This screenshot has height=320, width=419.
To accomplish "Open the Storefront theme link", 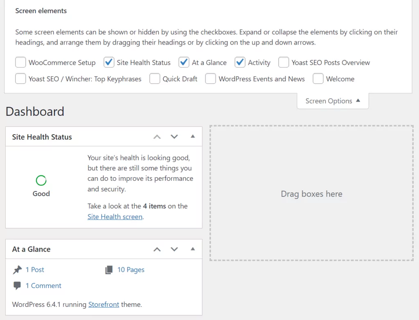I will [x=104, y=304].
